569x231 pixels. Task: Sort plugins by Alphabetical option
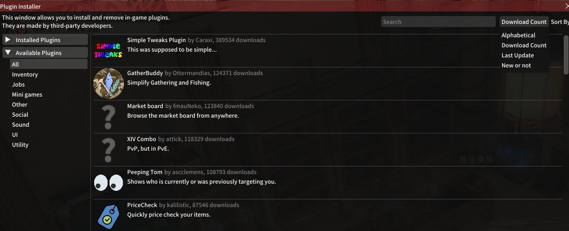[518, 35]
